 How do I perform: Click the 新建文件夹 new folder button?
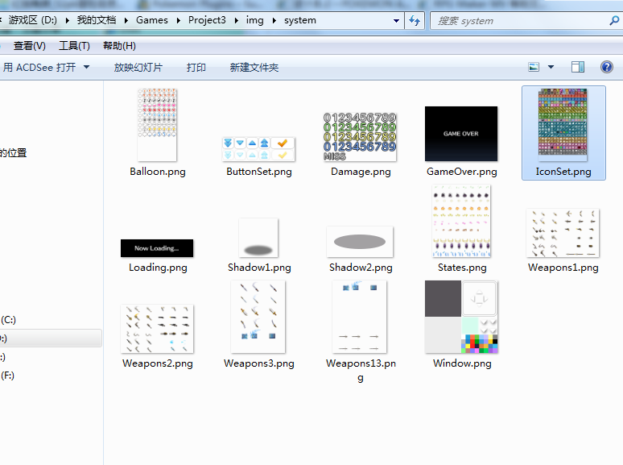(x=254, y=67)
